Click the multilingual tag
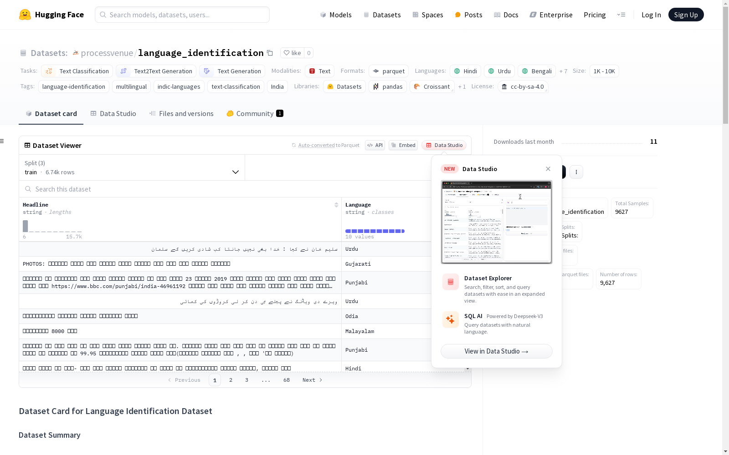729x455 pixels. [131, 86]
